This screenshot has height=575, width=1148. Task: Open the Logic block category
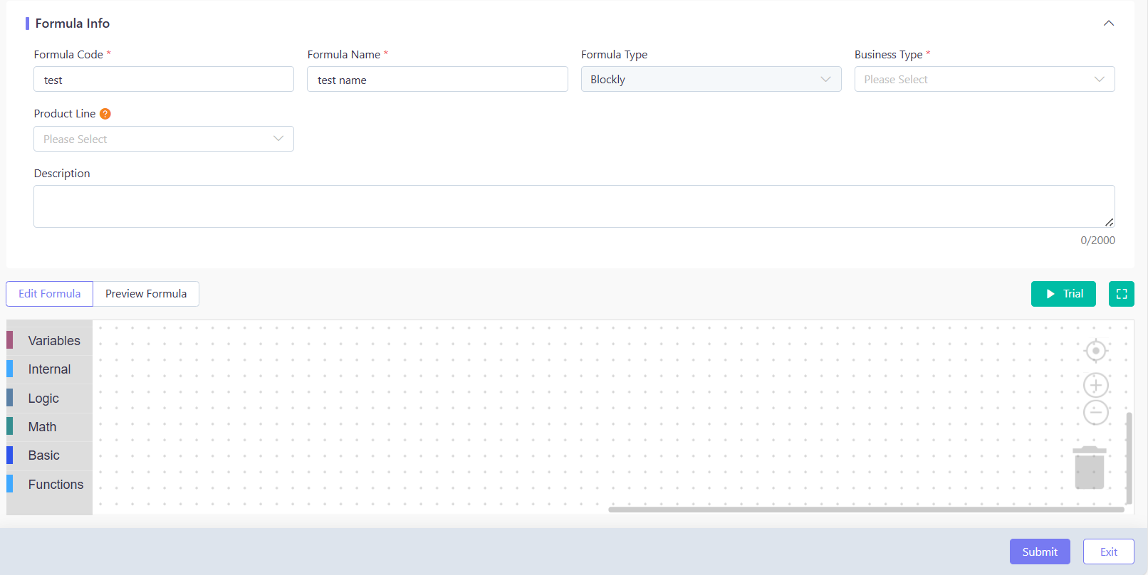click(x=49, y=399)
